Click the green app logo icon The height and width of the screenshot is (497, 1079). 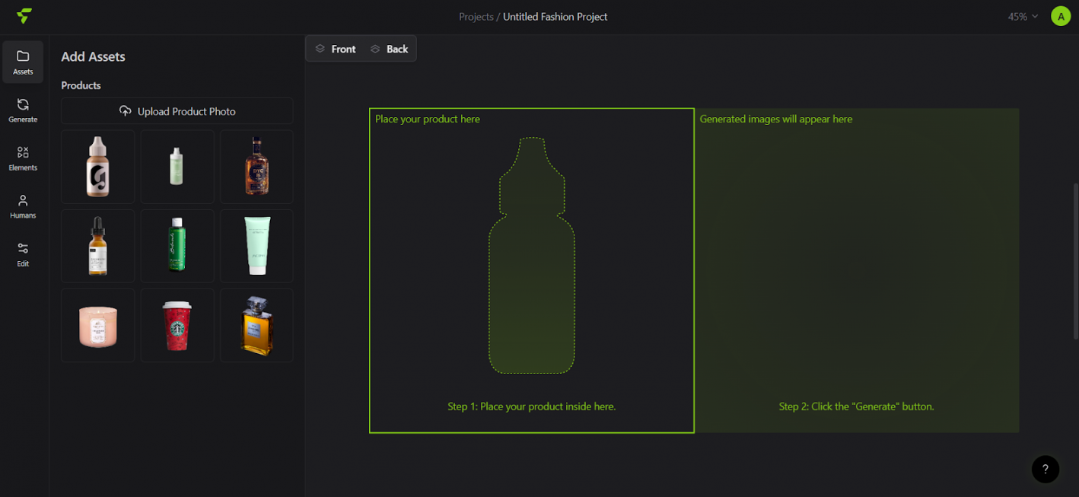(24, 16)
